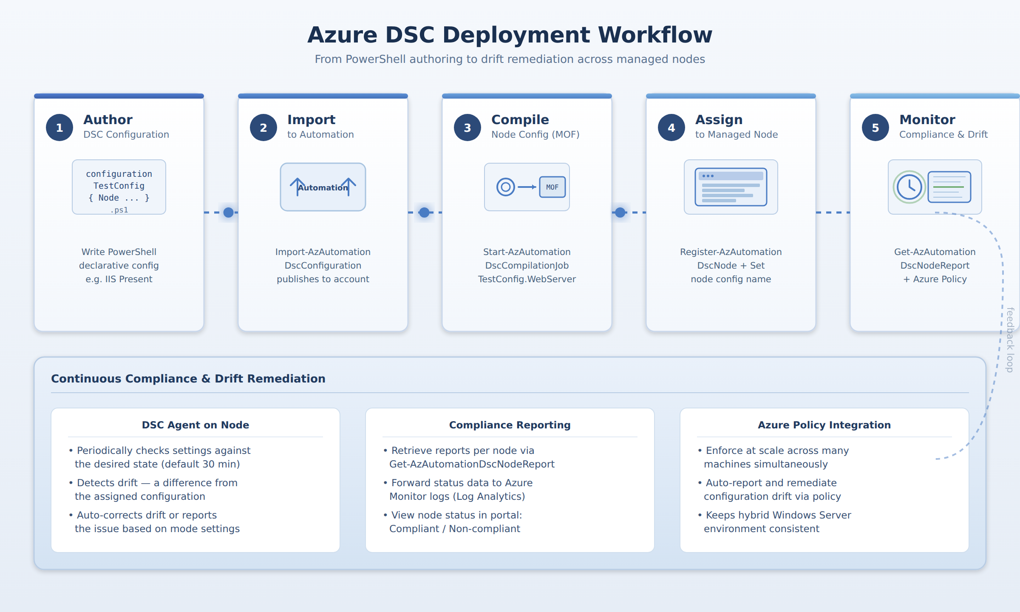Image resolution: width=1020 pixels, height=612 pixels.
Task: Click the 'Compliant / Non-compliant' line
Action: 455,529
